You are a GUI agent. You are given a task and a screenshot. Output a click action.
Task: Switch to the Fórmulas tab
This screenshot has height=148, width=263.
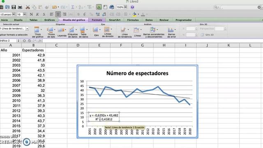pos(133,20)
